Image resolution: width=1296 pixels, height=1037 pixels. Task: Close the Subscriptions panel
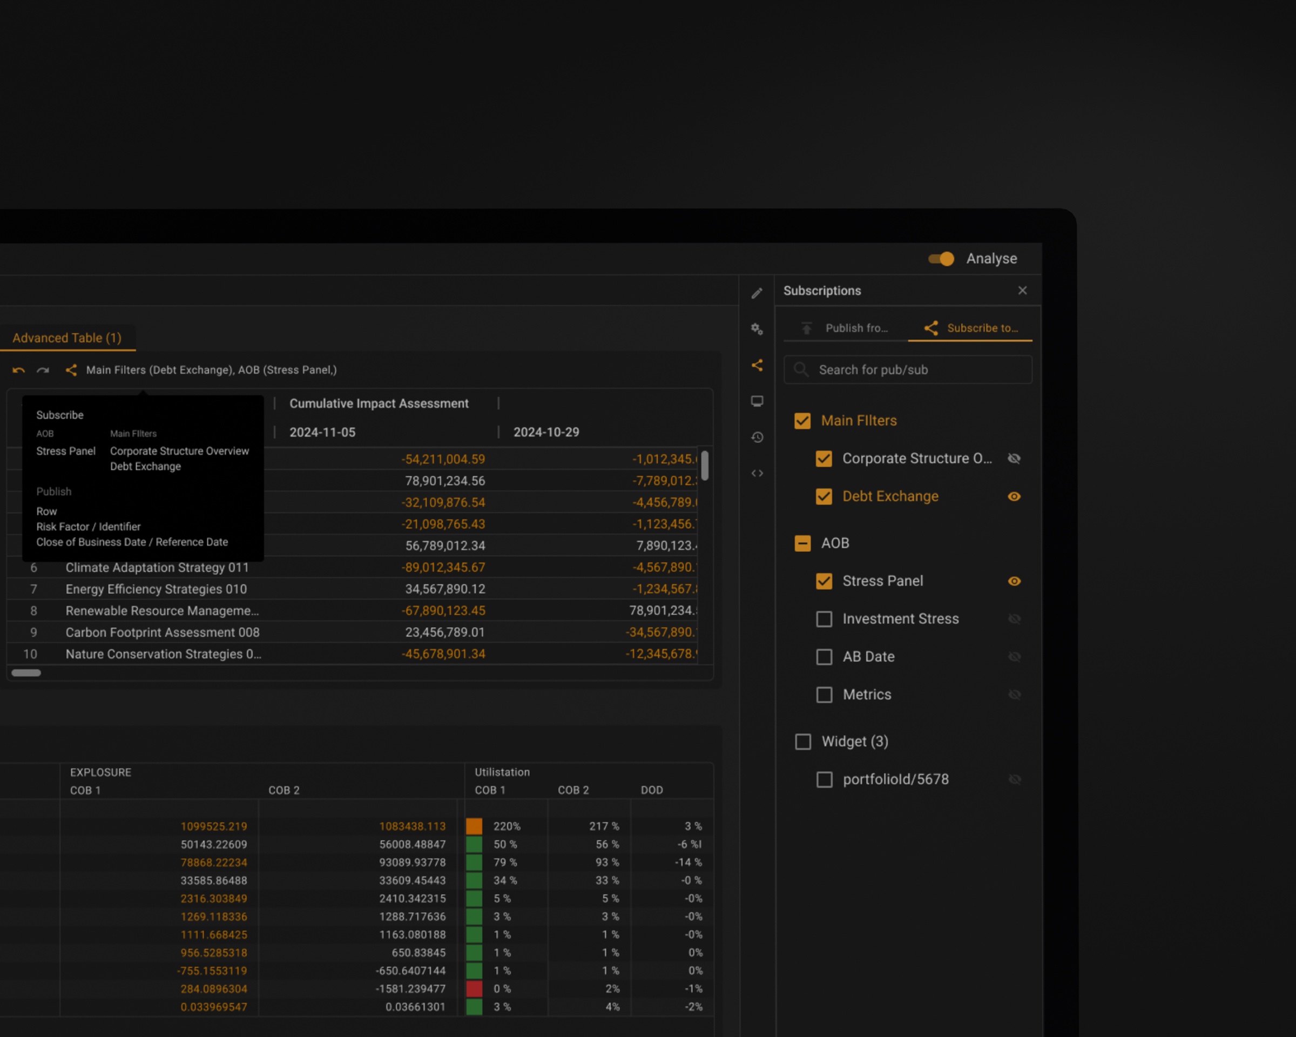tap(1023, 291)
